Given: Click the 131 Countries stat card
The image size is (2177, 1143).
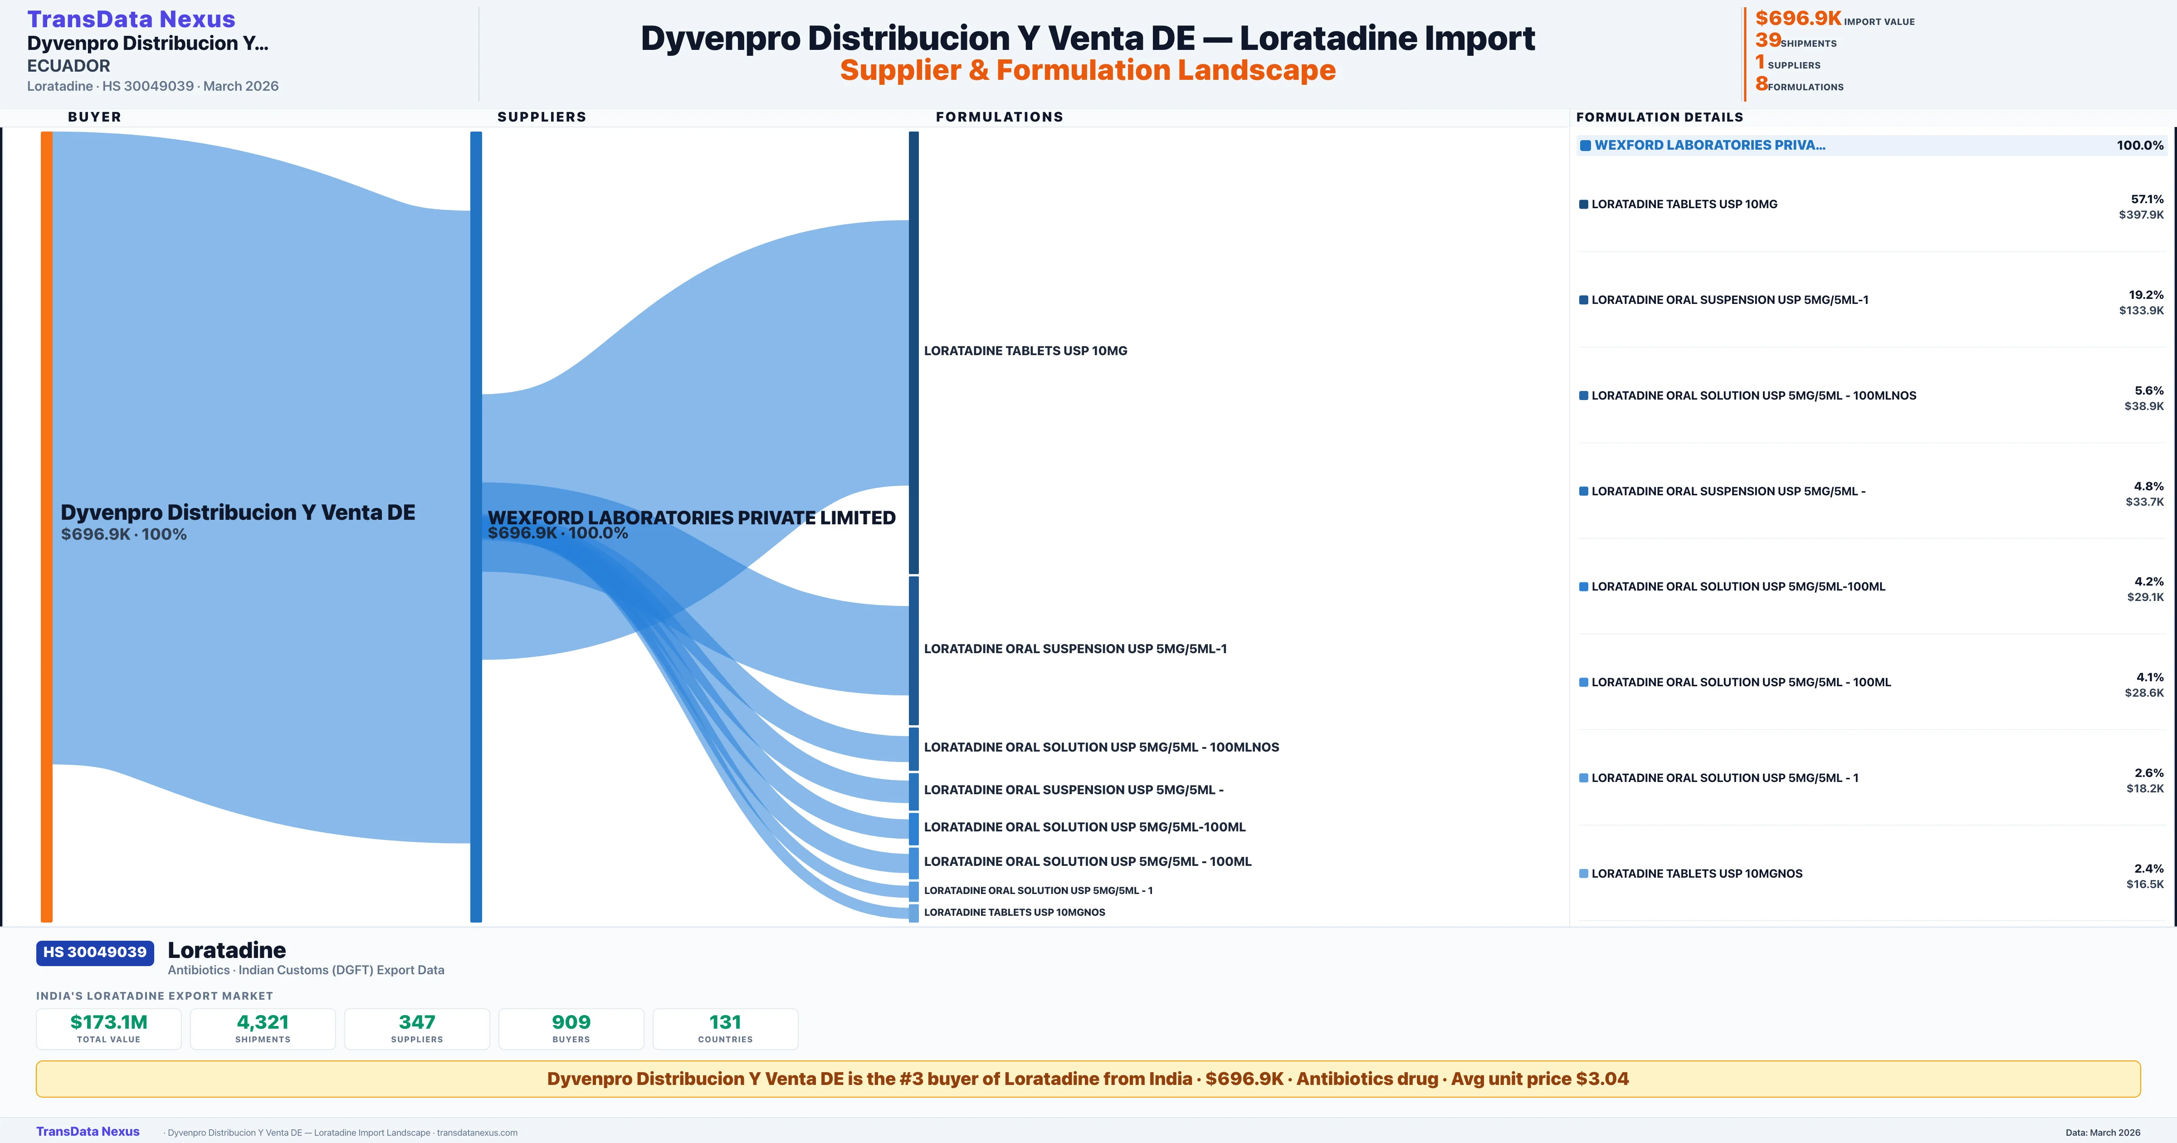Looking at the screenshot, I should (x=725, y=1028).
